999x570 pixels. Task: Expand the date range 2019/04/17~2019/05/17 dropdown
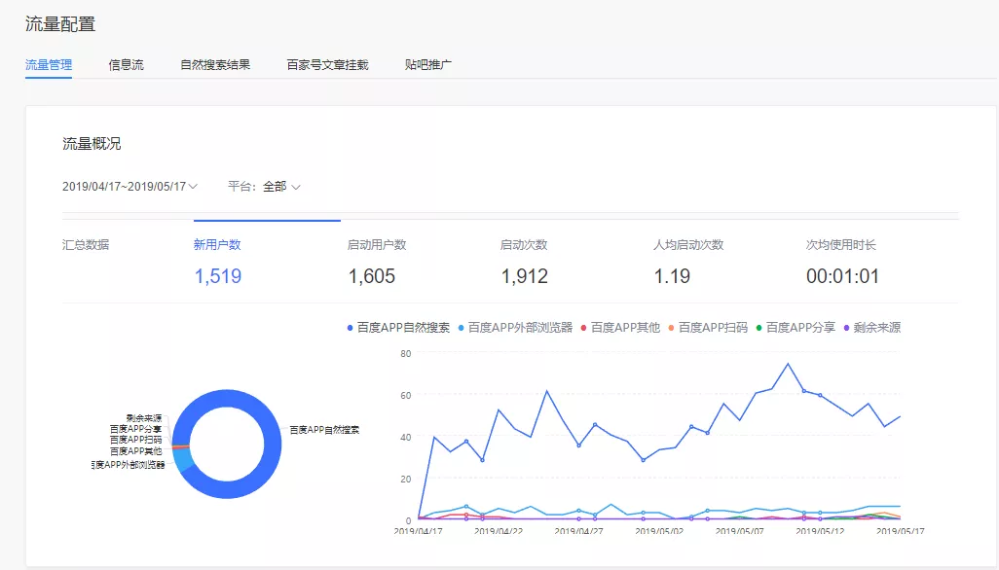tap(130, 186)
